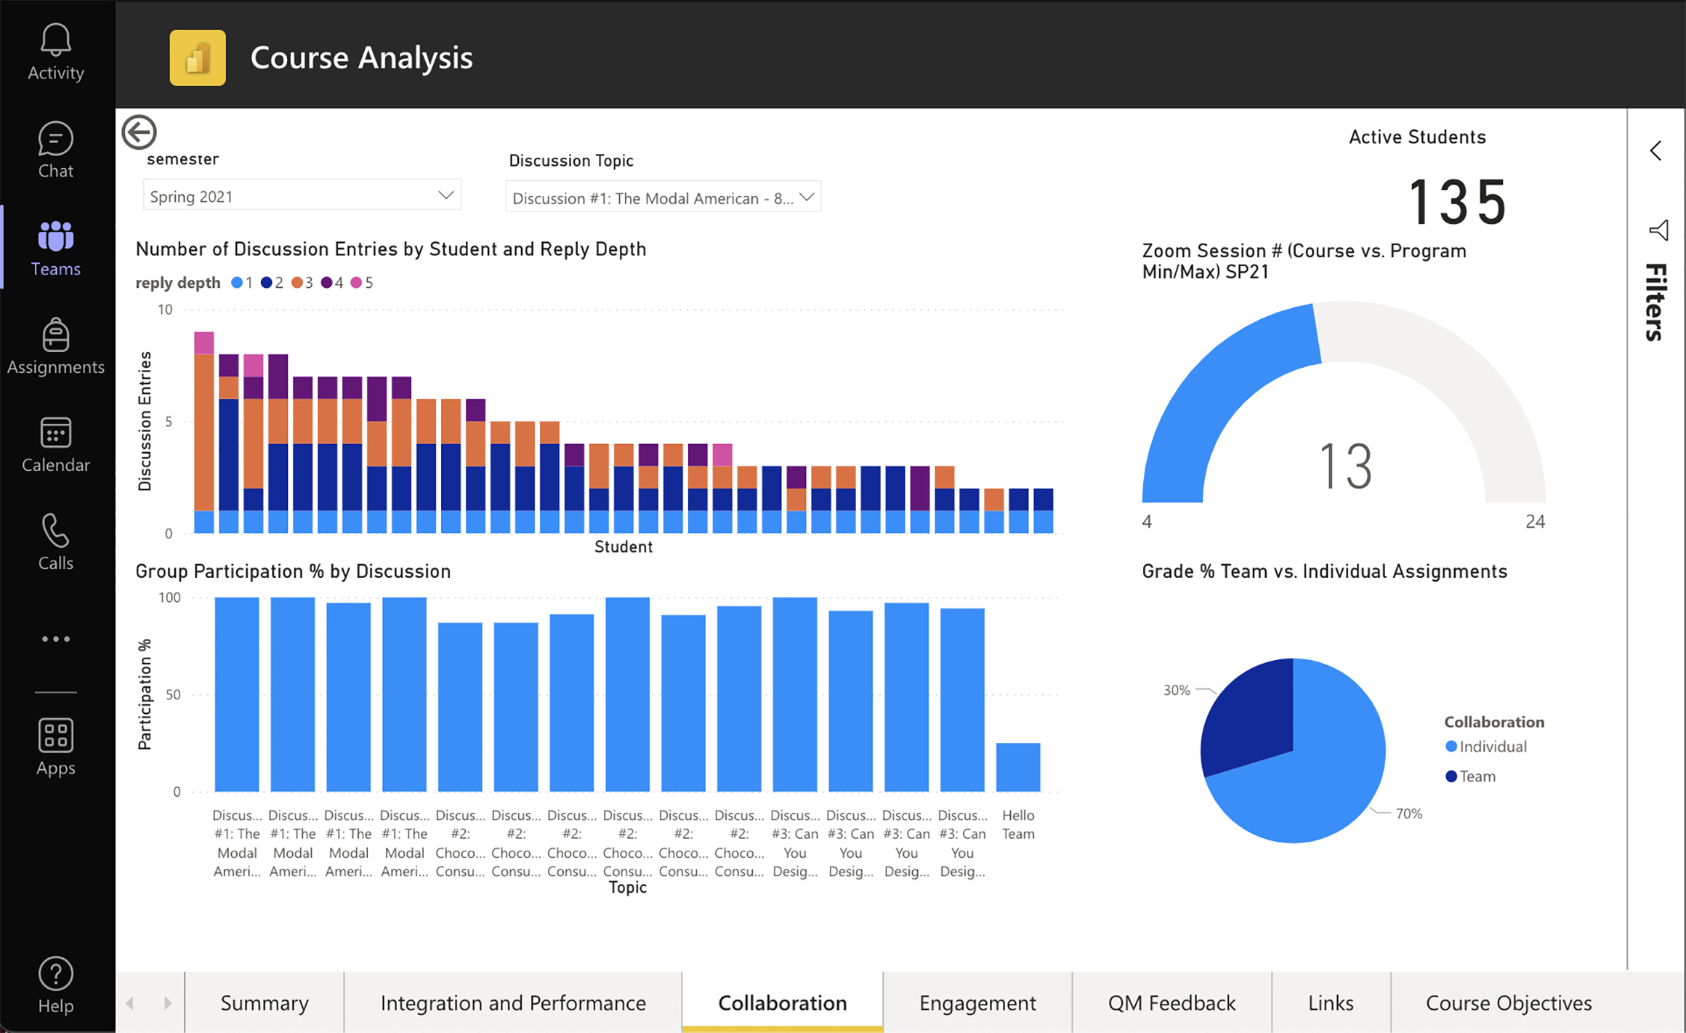Image resolution: width=1686 pixels, height=1033 pixels.
Task: Click 'Group Participation % by Discussion' title
Action: [293, 571]
